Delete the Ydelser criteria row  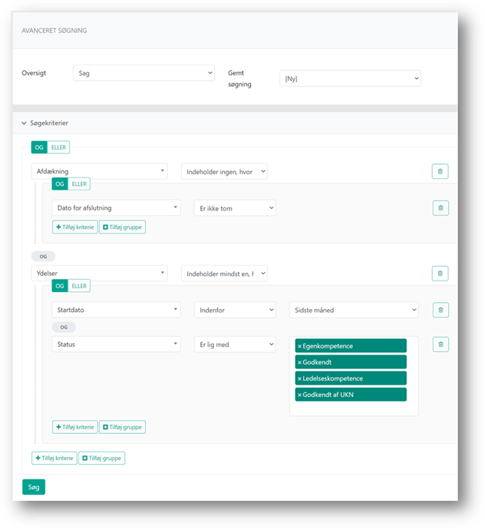440,273
